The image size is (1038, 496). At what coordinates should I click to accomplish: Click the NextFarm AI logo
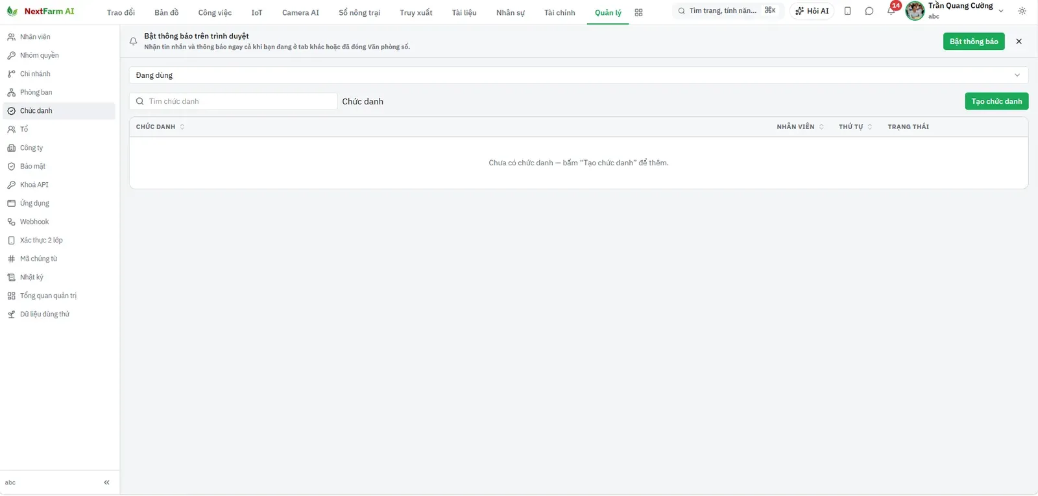40,12
